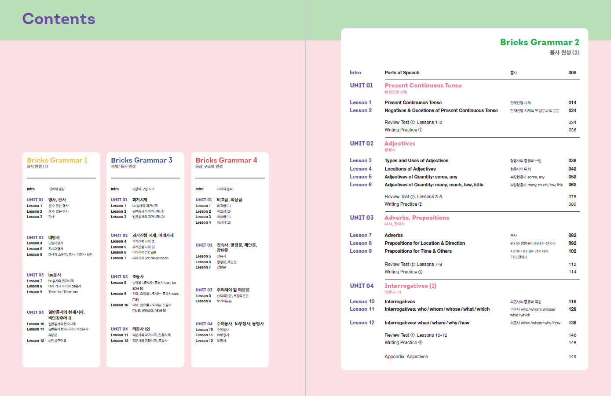This screenshot has width=611, height=396.
Task: Click the pink "Adjectives" unit heading
Action: point(400,143)
